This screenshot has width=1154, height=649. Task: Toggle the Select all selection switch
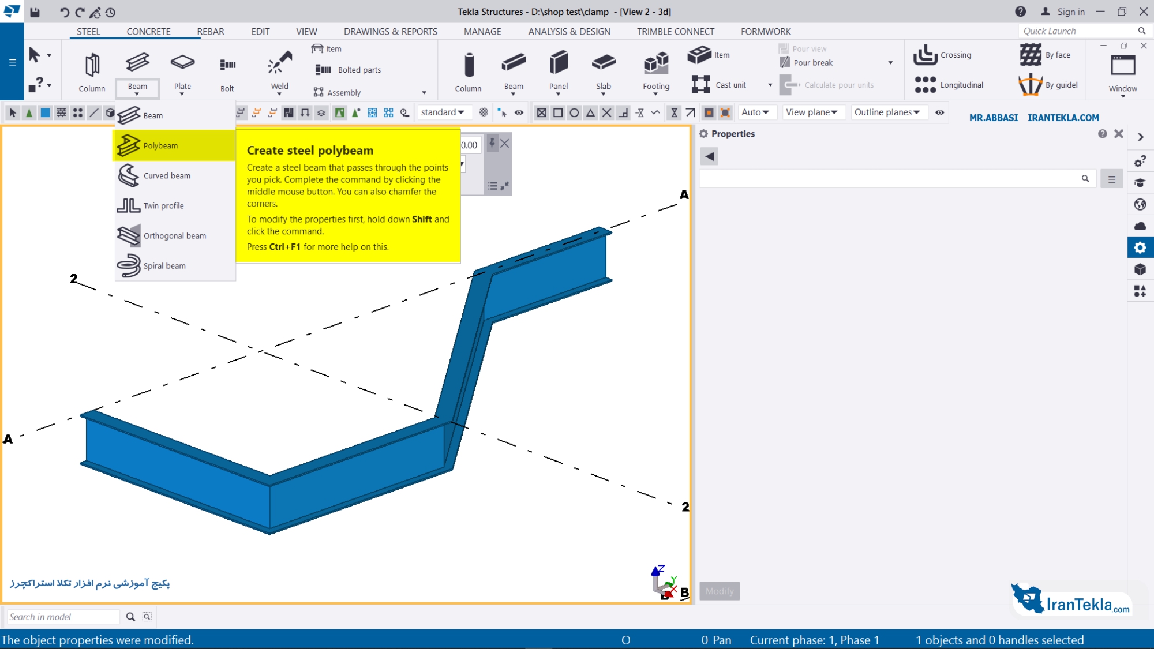click(13, 112)
